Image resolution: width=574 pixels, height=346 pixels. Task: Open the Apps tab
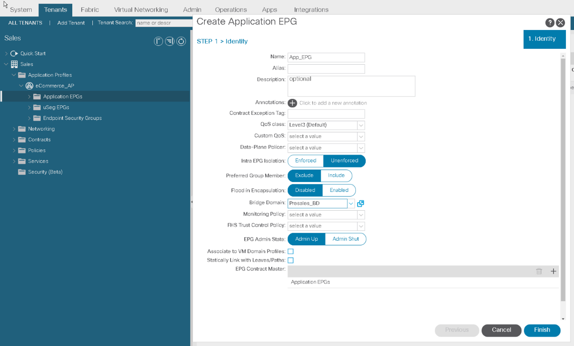269,10
